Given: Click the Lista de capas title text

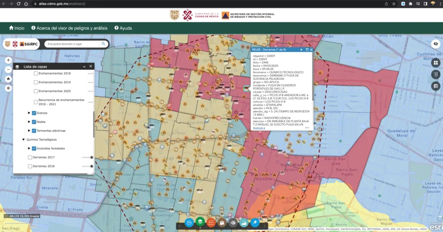Looking at the screenshot, I should click(35, 67).
